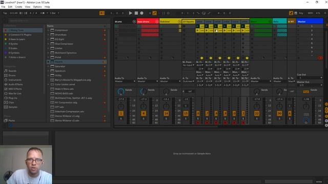Image resolution: width=328 pixels, height=184 pixels.
Task: Click the drums track pan knob
Action: [x=121, y=107]
